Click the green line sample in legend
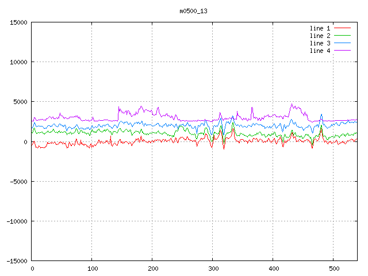Screen dimensions: 368x276 point(342,36)
